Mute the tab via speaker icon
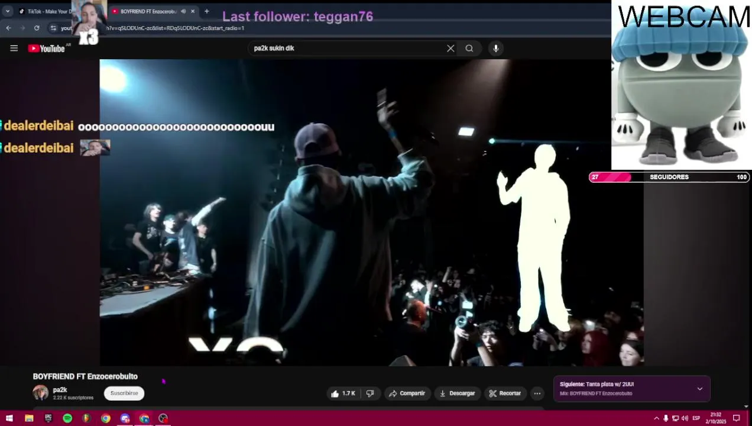The width and height of the screenshot is (752, 426). coord(183,11)
